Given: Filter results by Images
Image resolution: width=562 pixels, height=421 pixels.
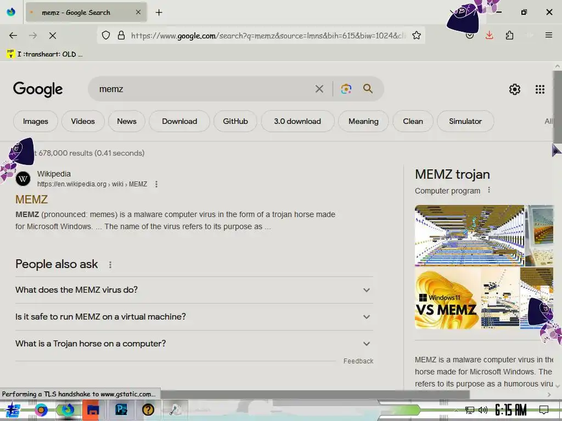Looking at the screenshot, I should 36,121.
